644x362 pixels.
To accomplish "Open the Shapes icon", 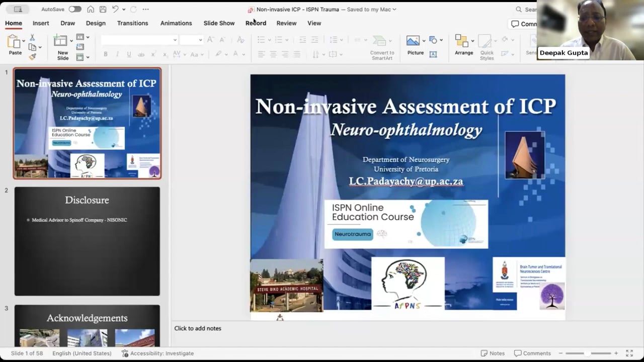I will 434,40.
